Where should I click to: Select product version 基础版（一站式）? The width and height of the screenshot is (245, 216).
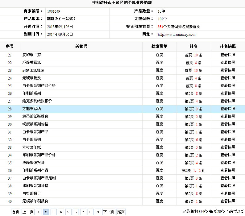[61, 19]
